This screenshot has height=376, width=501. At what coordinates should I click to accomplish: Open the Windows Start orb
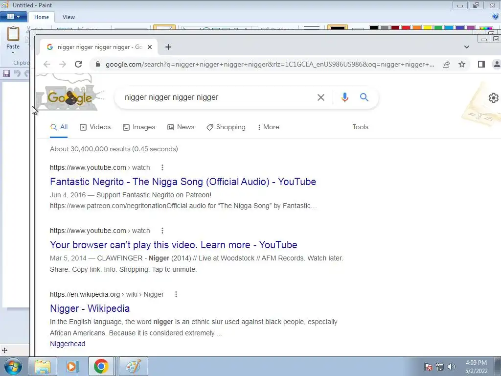pyautogui.click(x=13, y=366)
